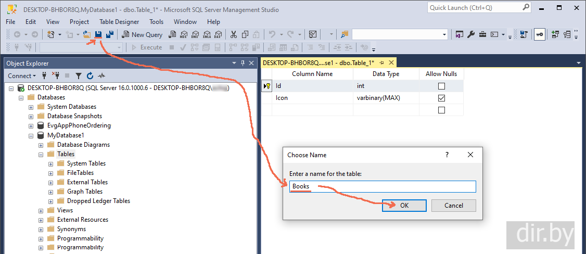Open the File menu

(x=10, y=22)
